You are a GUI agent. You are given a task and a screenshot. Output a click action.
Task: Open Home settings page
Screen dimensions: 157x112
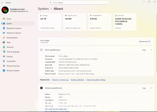[18, 19]
